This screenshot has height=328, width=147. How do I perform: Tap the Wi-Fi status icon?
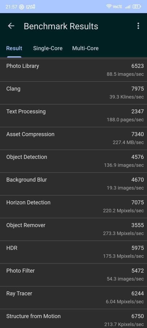point(109,7)
